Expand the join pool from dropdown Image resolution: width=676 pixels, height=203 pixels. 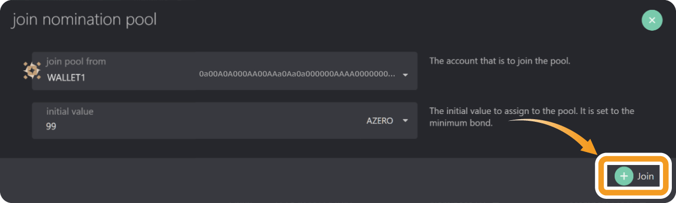pyautogui.click(x=225, y=71)
